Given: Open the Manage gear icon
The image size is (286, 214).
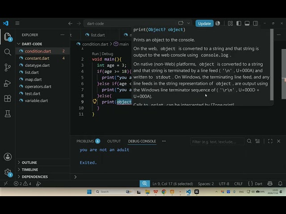Looking at the screenshot, I should coord(8,172).
